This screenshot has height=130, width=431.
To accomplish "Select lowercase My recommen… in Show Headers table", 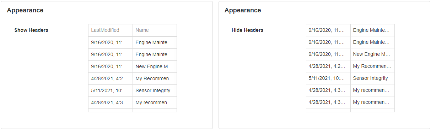I will tap(155, 102).
